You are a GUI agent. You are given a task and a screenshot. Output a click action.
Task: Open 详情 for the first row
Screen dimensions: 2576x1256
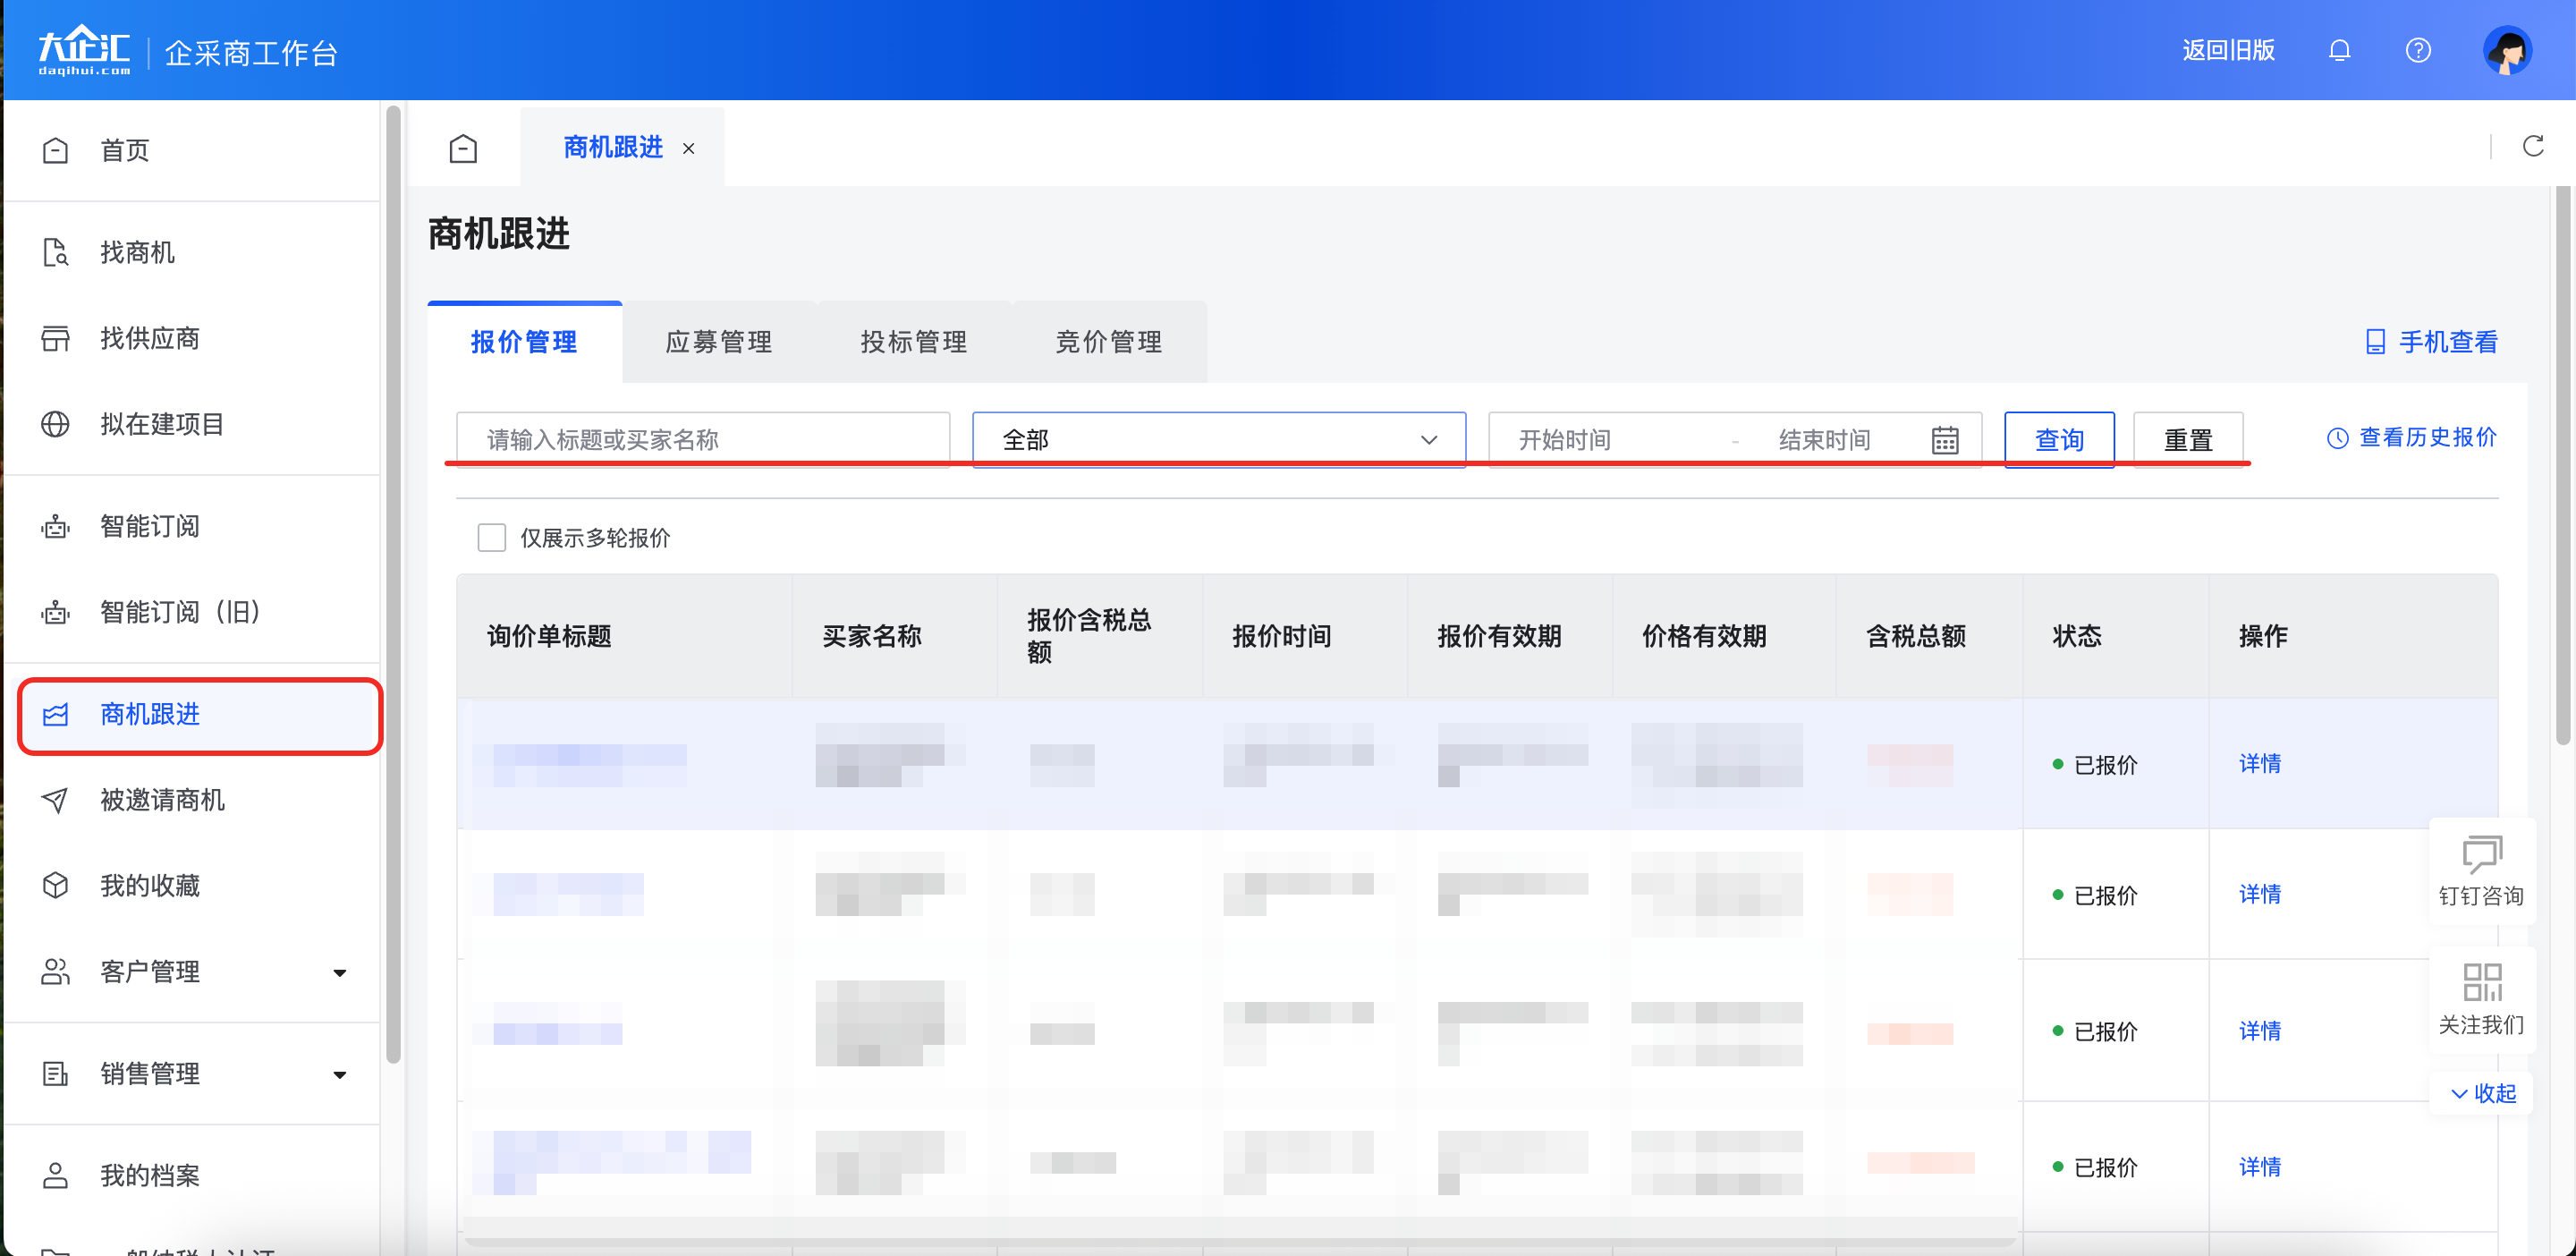[2260, 764]
